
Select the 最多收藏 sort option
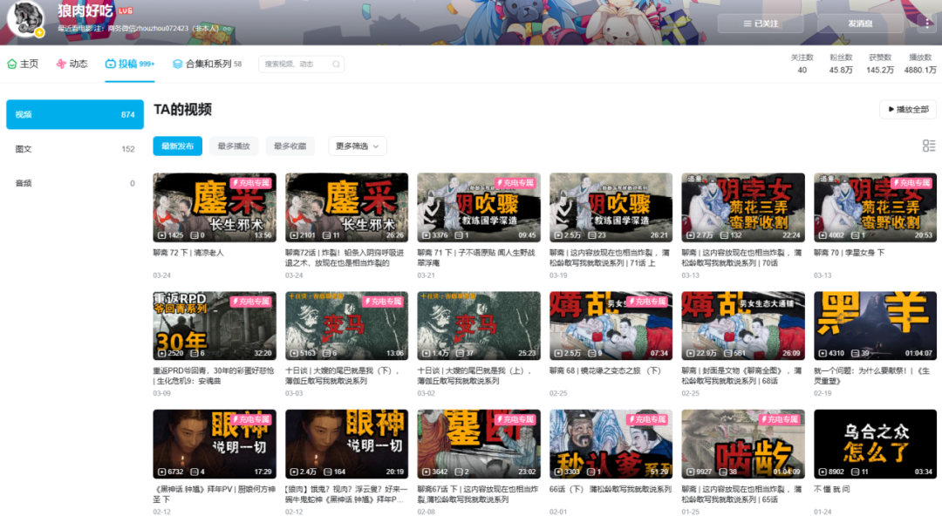290,146
